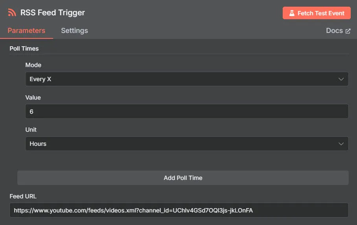Screen dimensions: 357x225
Task: Focus the Value input field containing 6
Action: 187,111
